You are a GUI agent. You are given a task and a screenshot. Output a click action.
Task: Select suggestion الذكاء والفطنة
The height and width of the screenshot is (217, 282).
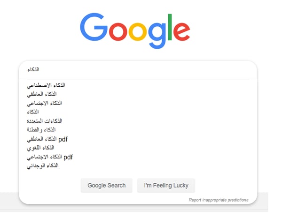point(41,130)
